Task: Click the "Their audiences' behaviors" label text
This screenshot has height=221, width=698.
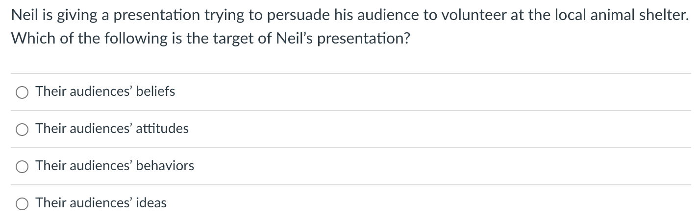Action: pyautogui.click(x=115, y=166)
